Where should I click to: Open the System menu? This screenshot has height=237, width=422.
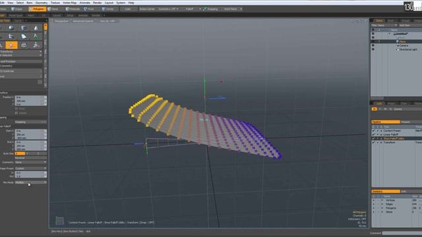click(121, 3)
